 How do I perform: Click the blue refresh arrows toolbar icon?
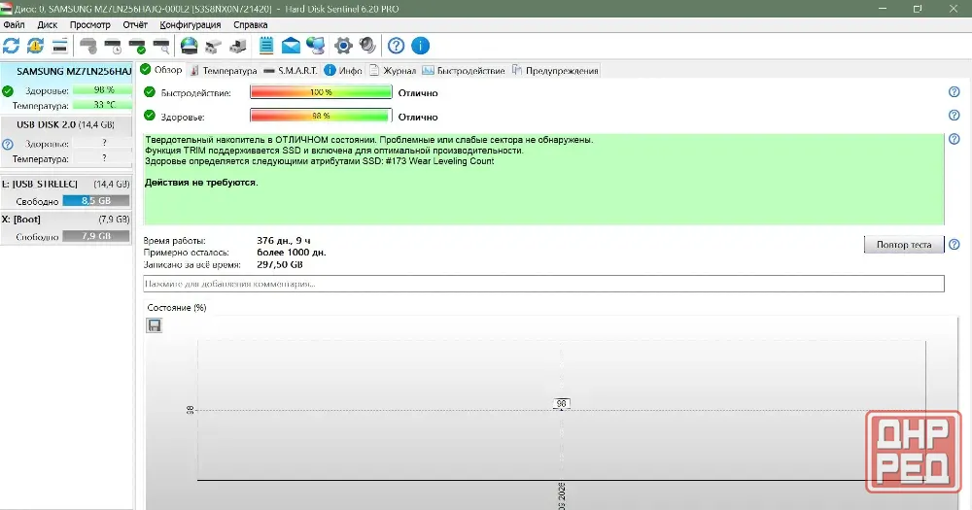[11, 46]
